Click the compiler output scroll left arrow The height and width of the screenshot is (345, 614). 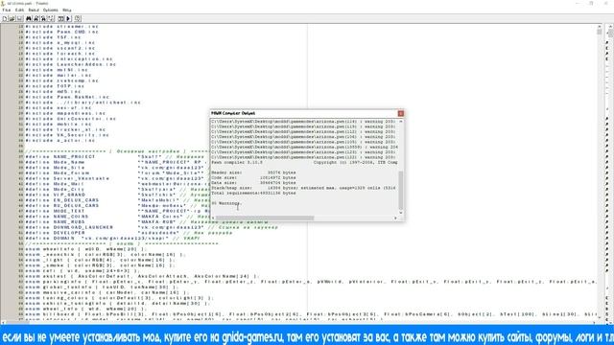coord(213,218)
